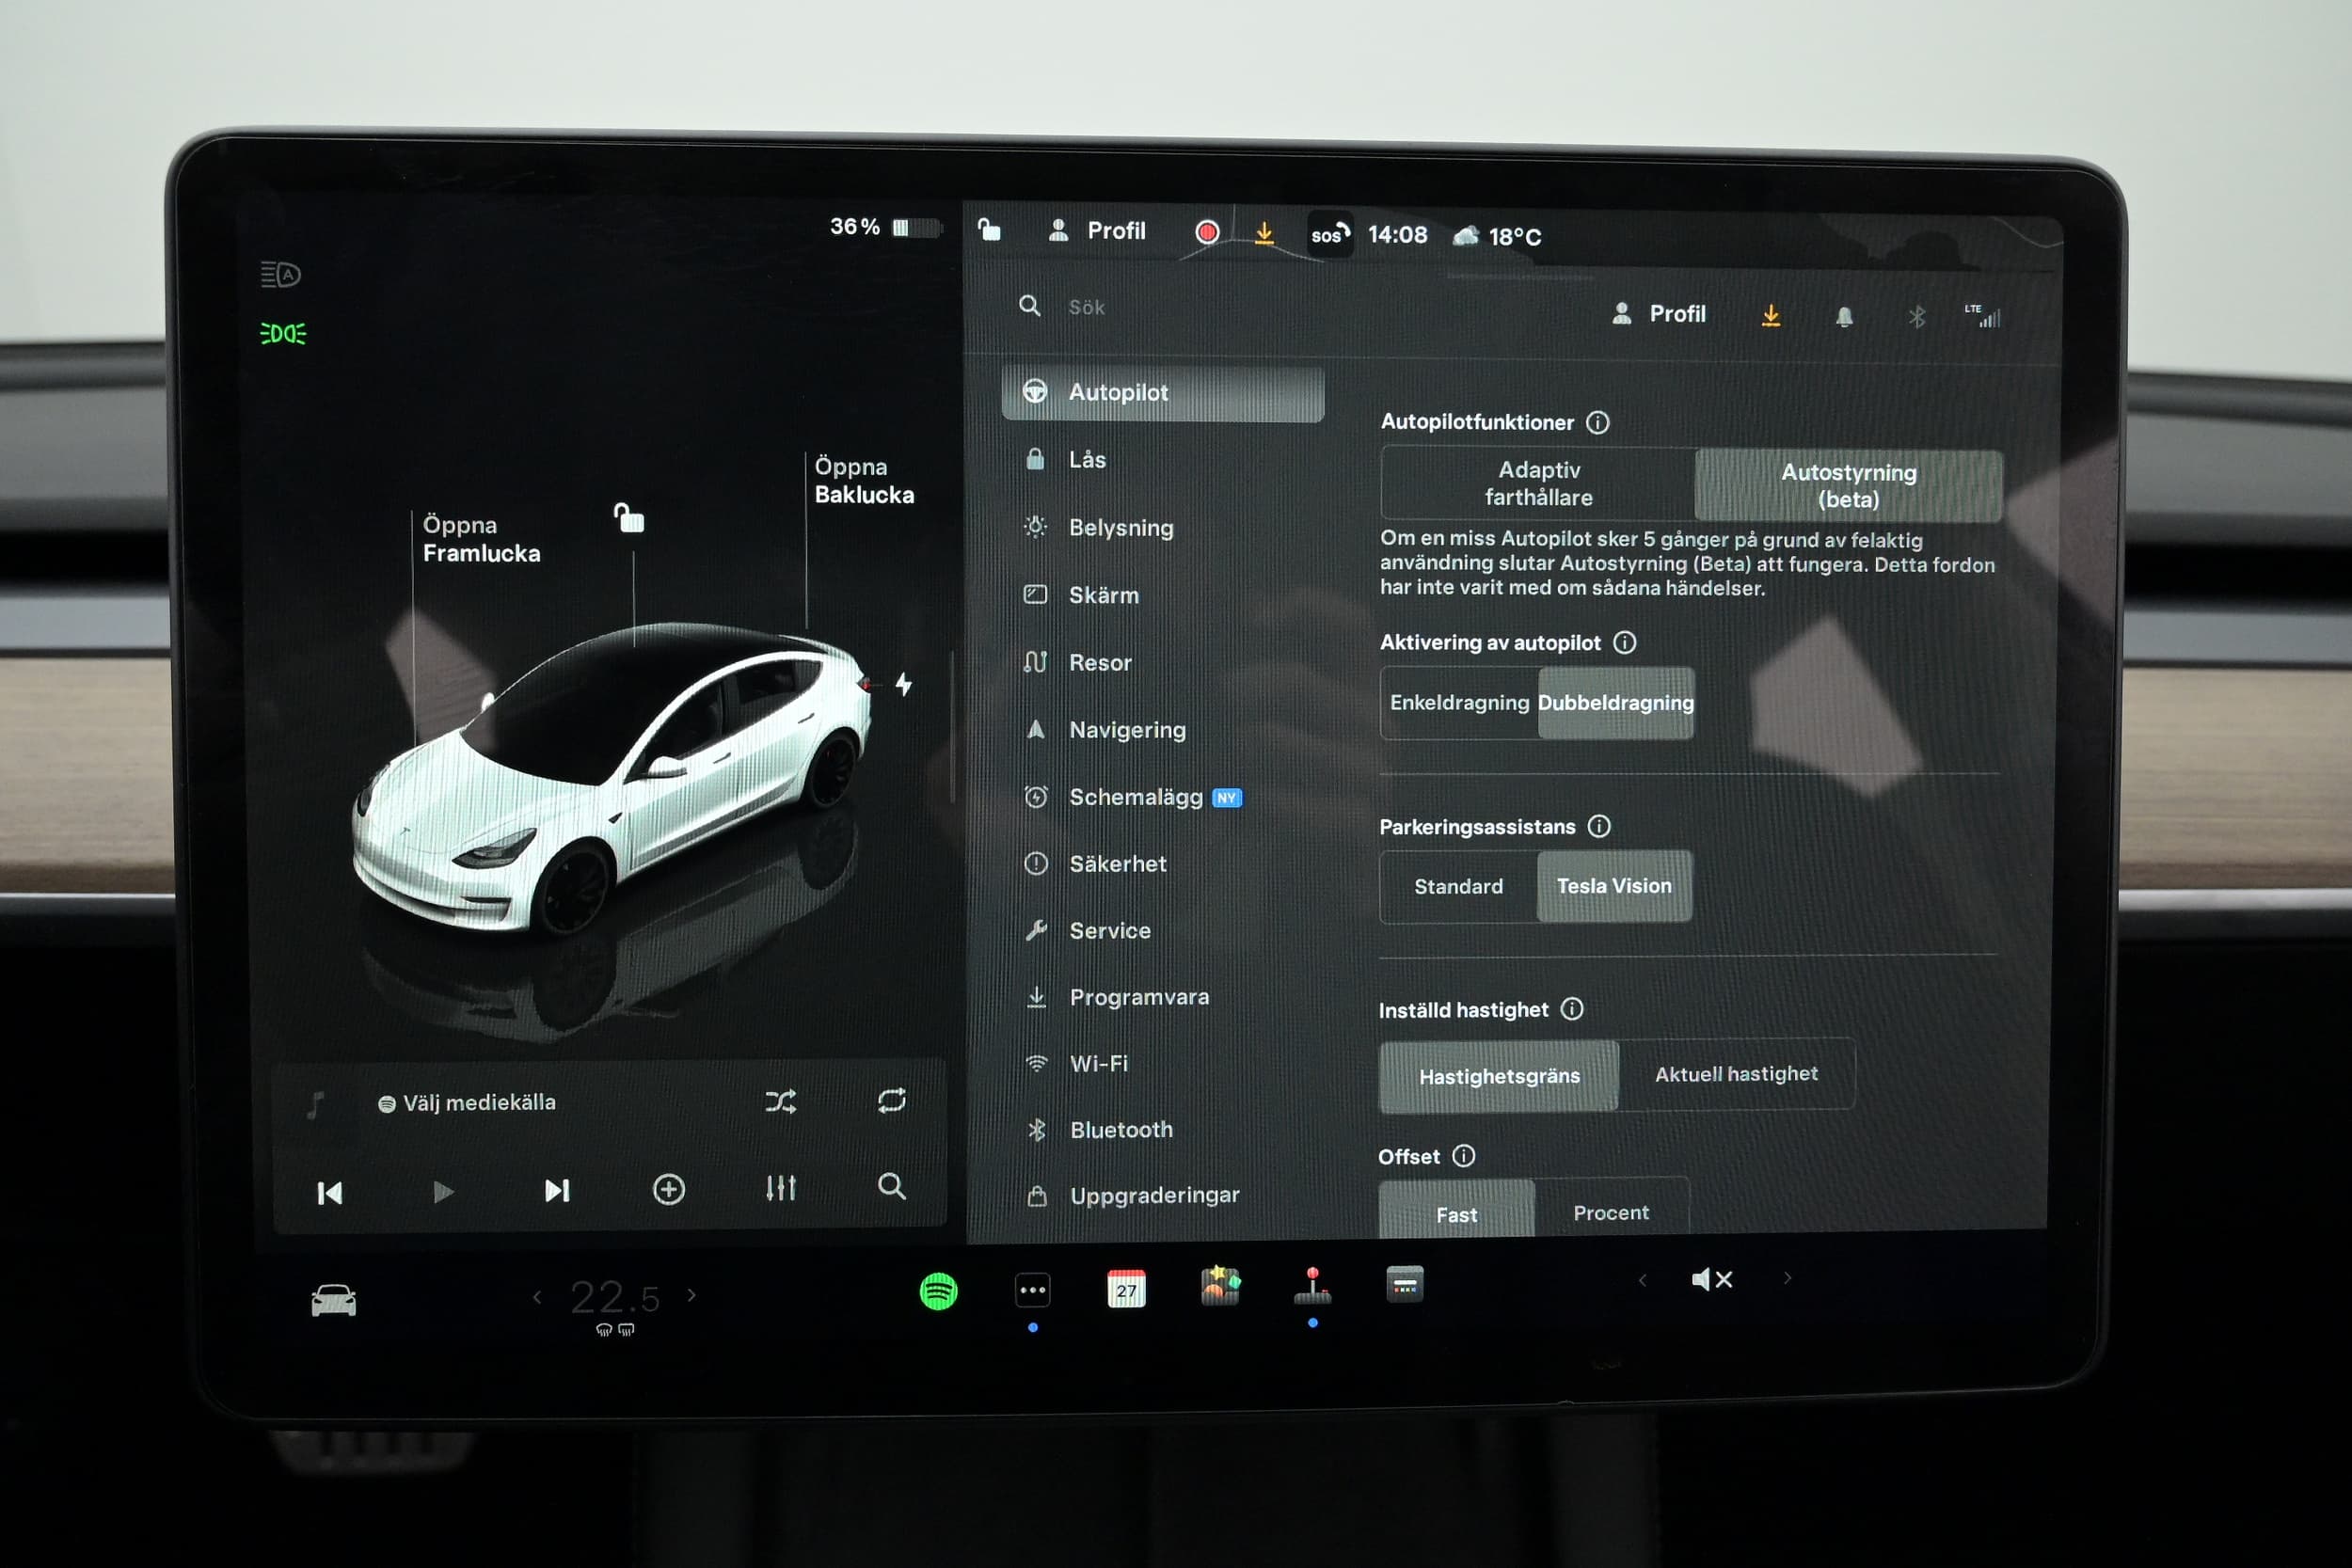
Task: Select Hastighetsgräns for set speed
Action: pyautogui.click(x=1499, y=1077)
